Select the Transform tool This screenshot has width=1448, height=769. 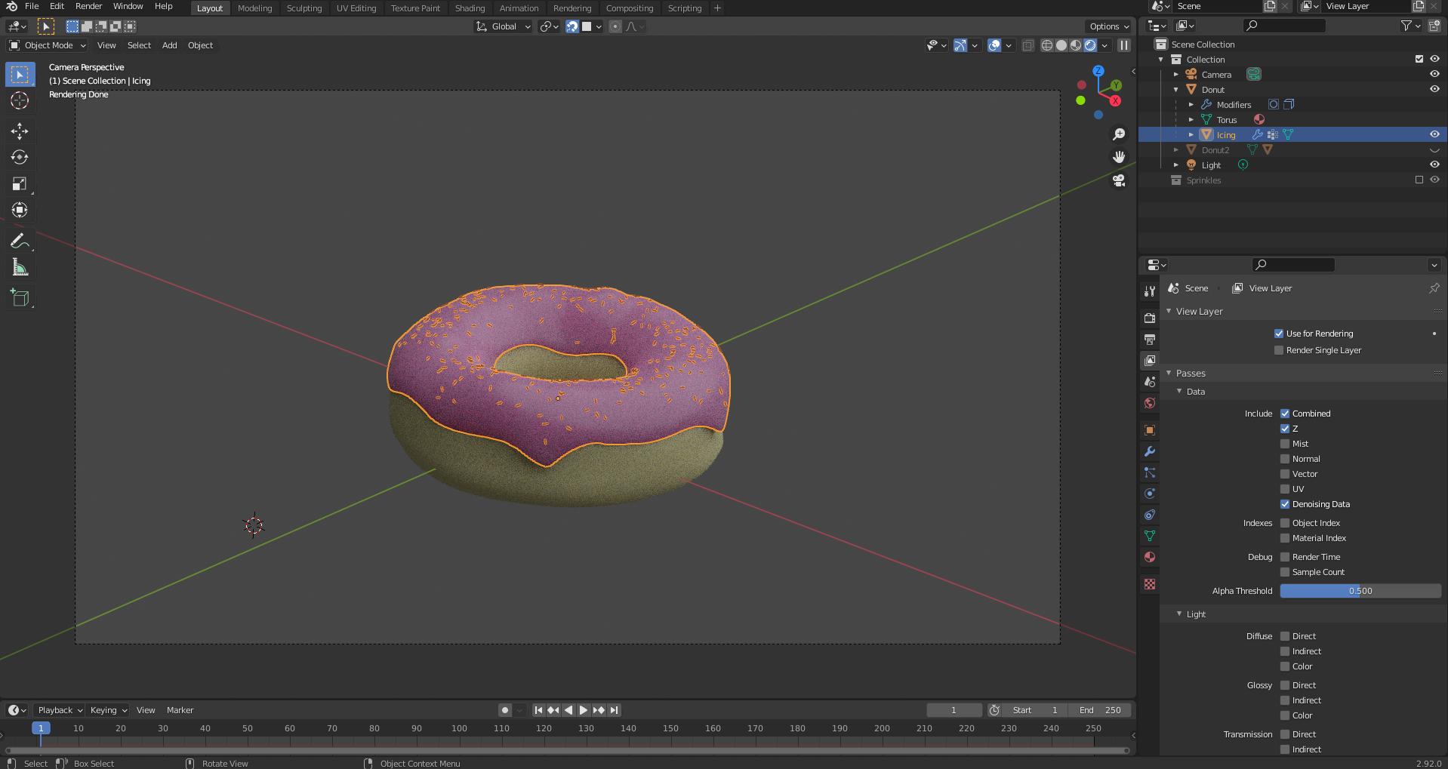click(x=20, y=210)
